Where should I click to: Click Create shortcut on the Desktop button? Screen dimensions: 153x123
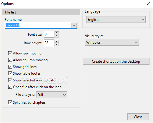click(116, 61)
